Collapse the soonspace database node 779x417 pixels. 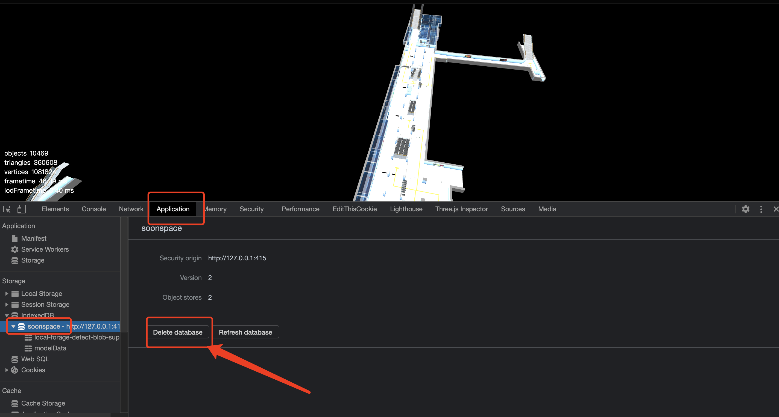click(13, 326)
